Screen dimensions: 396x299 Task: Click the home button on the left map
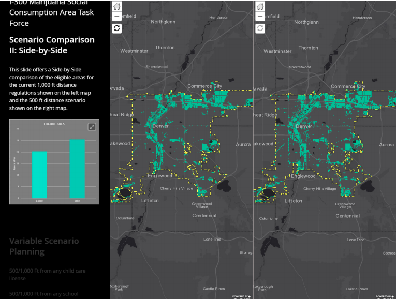tap(116, 7)
